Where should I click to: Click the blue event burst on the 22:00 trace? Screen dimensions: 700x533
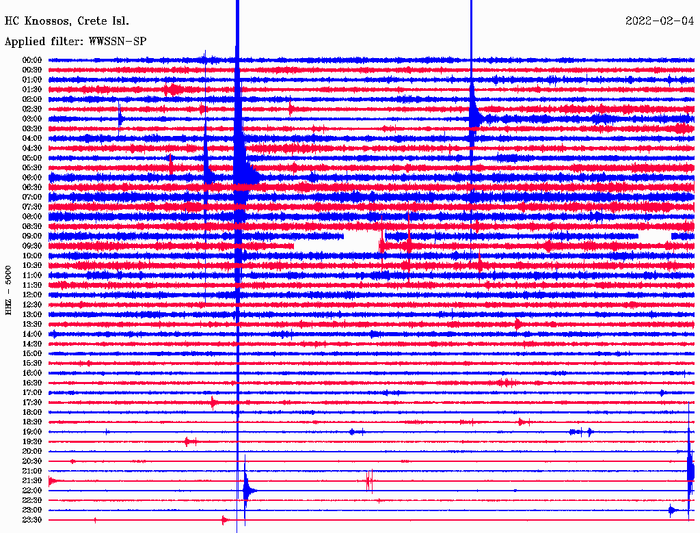point(249,491)
